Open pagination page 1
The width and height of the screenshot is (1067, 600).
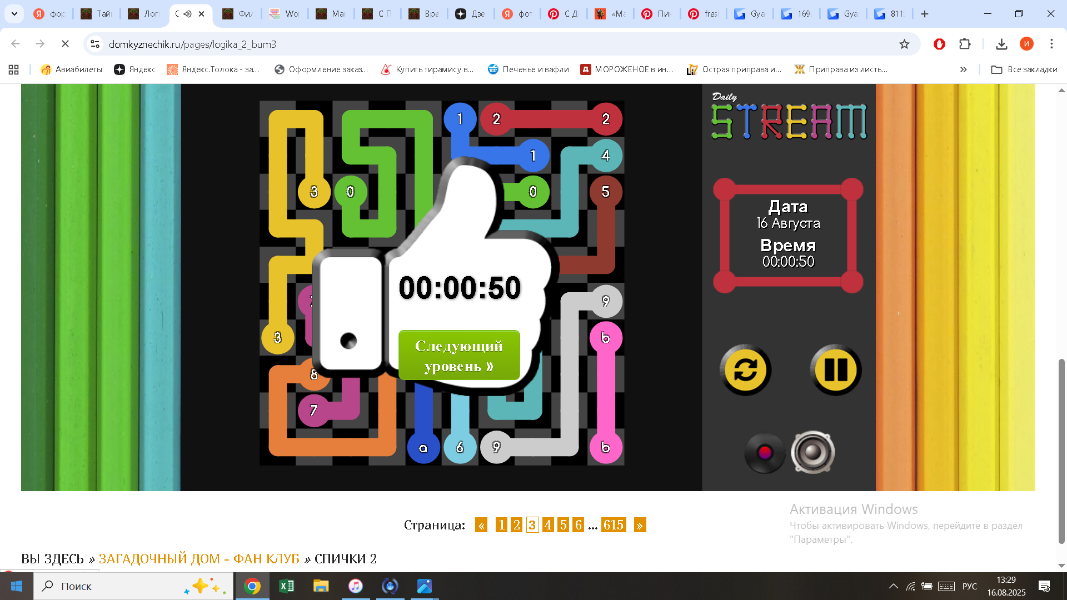pyautogui.click(x=501, y=525)
